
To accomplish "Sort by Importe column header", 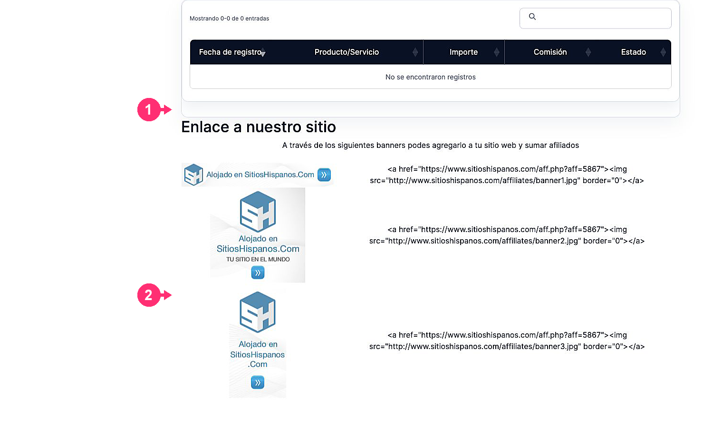I will coord(463,52).
